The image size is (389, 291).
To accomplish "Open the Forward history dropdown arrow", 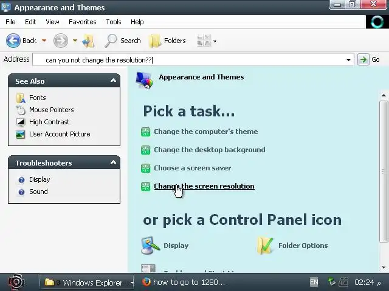I will tap(75, 41).
